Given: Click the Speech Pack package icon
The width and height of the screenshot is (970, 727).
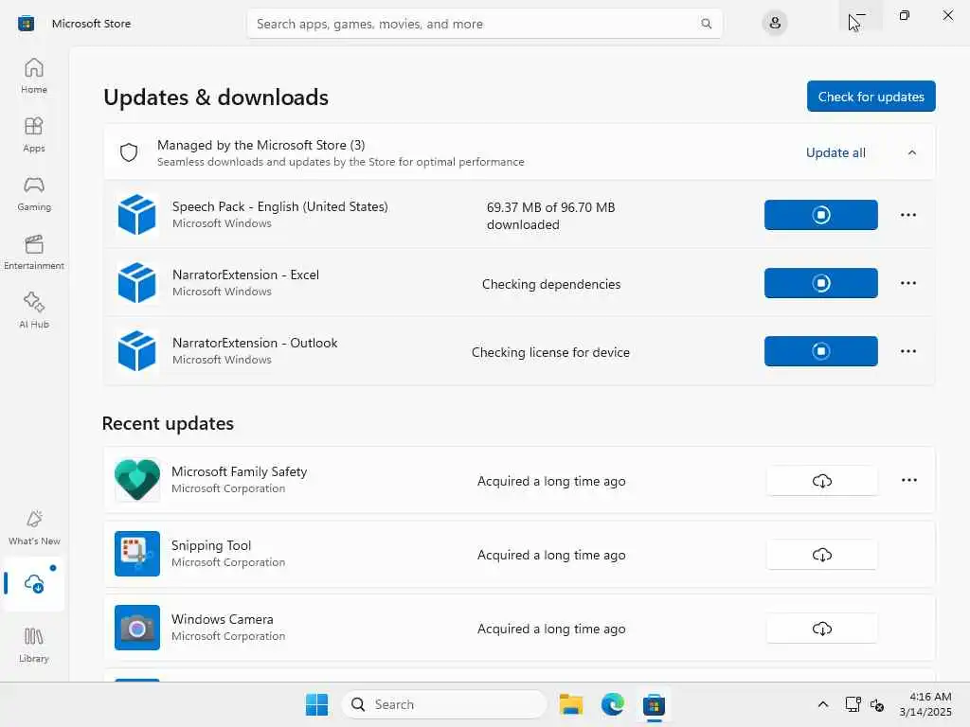Looking at the screenshot, I should coord(136,215).
